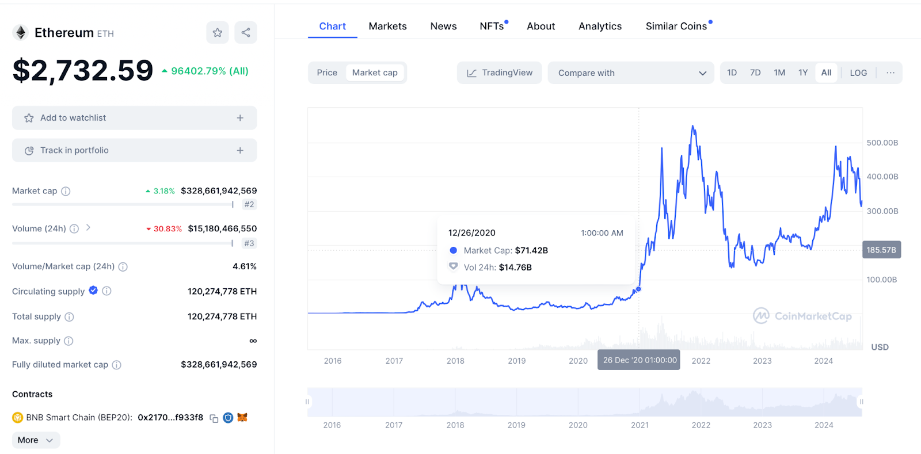The width and height of the screenshot is (921, 454).
Task: Click the Circulating supply info icon
Action: coord(106,291)
